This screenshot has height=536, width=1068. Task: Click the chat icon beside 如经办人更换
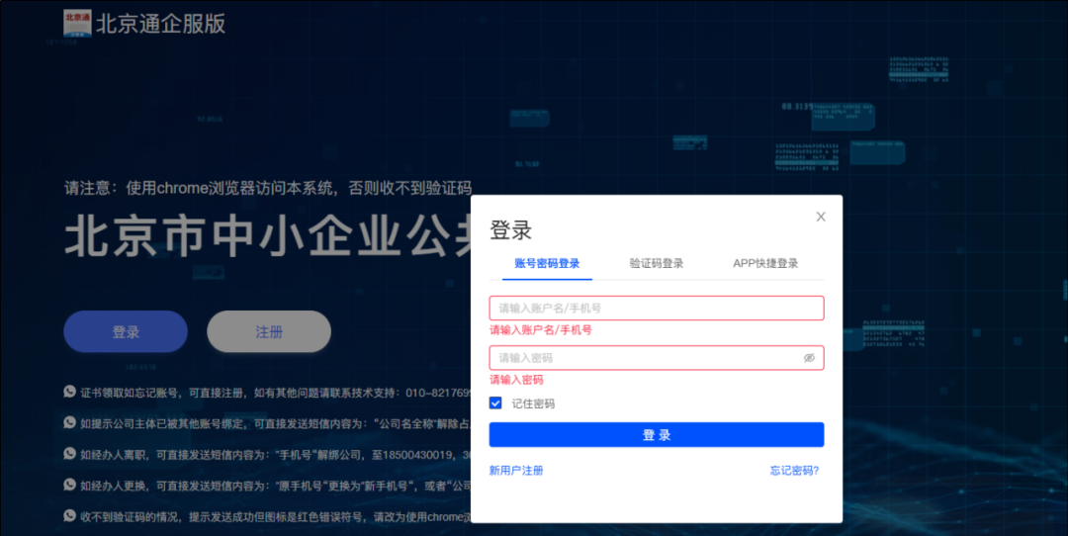tap(69, 485)
